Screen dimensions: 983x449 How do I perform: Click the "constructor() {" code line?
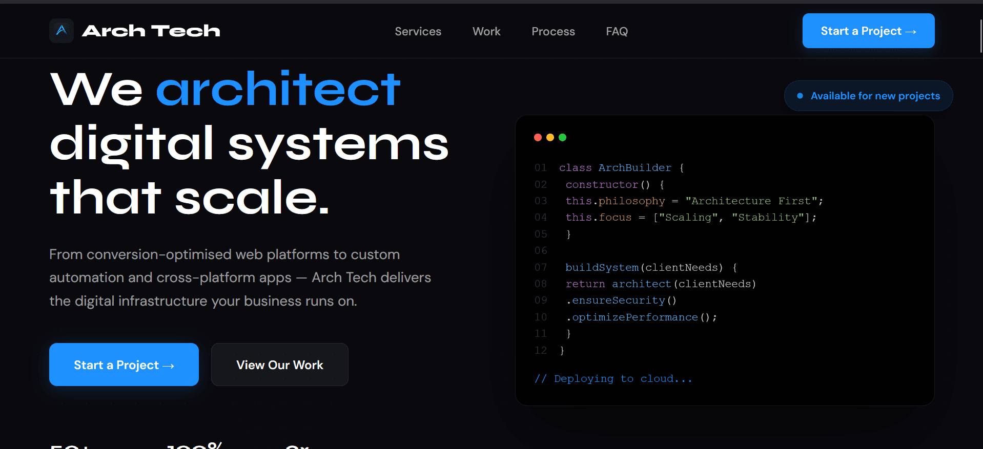click(x=615, y=184)
